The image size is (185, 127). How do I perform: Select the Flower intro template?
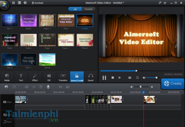coord(85,40)
